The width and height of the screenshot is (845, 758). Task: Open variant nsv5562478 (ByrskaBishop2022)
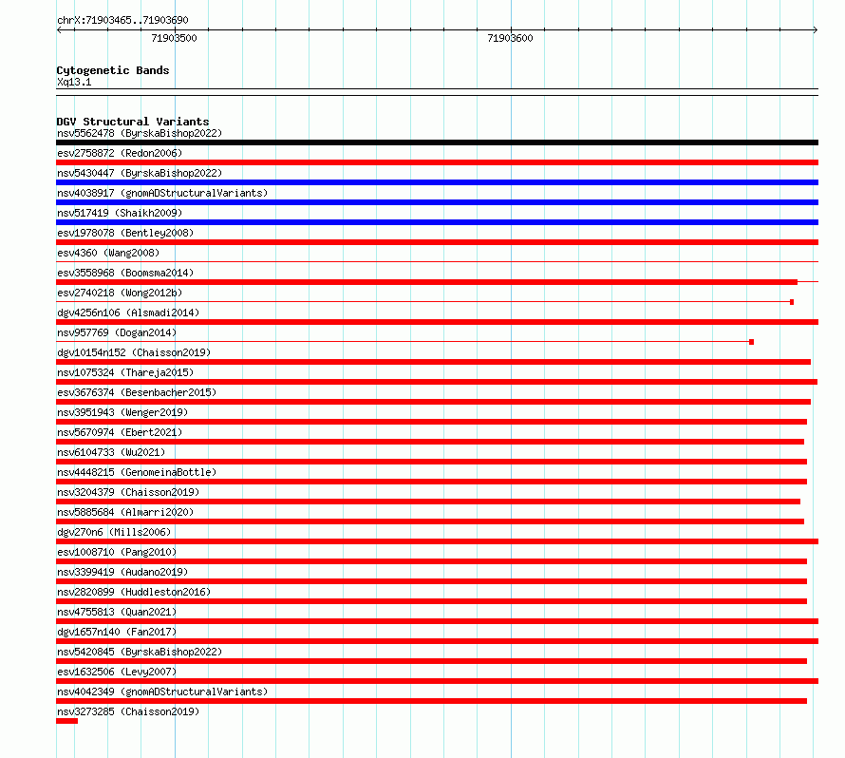140,133
